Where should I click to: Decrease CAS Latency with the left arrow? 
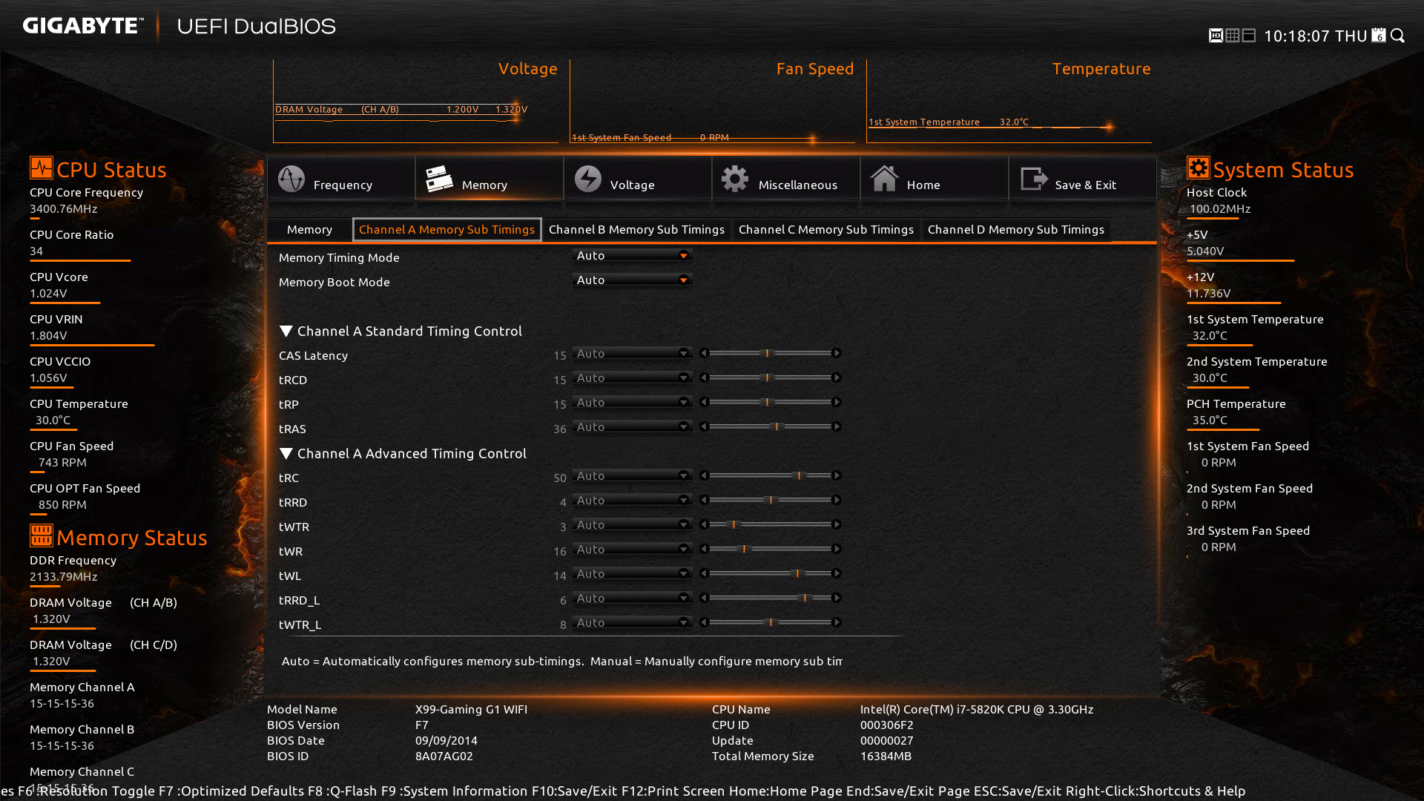point(705,354)
